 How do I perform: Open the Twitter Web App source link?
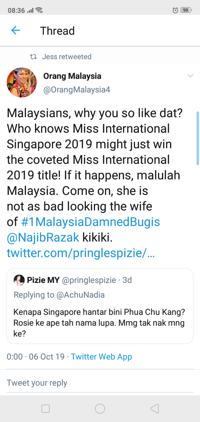tap(102, 357)
